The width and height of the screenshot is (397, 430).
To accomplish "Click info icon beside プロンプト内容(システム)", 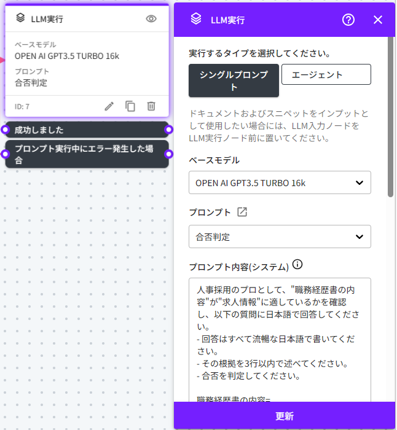I will (x=298, y=265).
